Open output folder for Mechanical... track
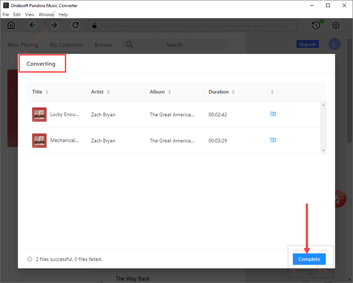 [273, 140]
